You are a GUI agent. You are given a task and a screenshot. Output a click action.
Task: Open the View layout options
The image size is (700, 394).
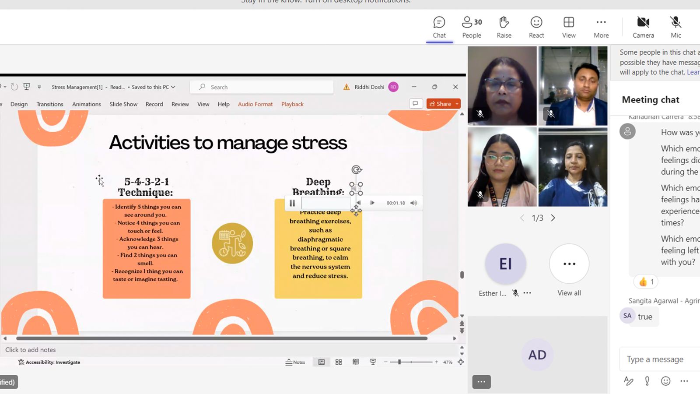tap(568, 27)
